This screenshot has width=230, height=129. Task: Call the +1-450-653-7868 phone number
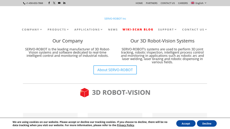click(34, 3)
